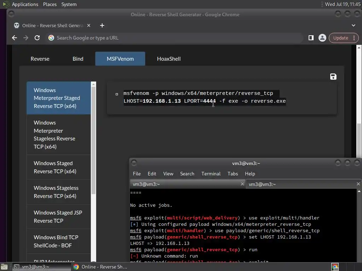
Task: Switch to the Bind tab
Action: (78, 59)
